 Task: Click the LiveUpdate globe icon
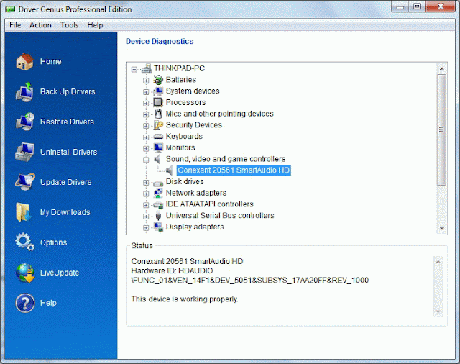coord(25,273)
